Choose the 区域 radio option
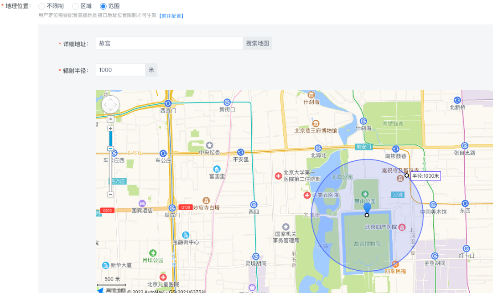This screenshot has height=293, width=493. pyautogui.click(x=76, y=6)
